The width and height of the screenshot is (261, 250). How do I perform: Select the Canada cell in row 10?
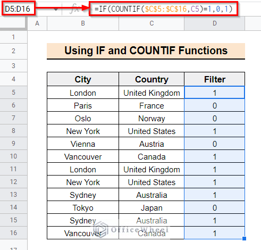pos(151,156)
